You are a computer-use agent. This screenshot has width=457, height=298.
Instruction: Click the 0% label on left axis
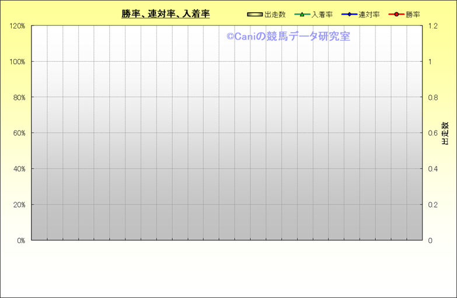click(x=20, y=240)
